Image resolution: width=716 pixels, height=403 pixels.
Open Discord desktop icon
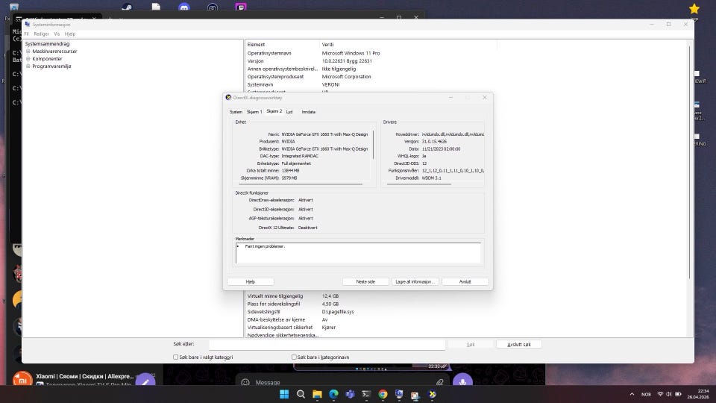184,7
